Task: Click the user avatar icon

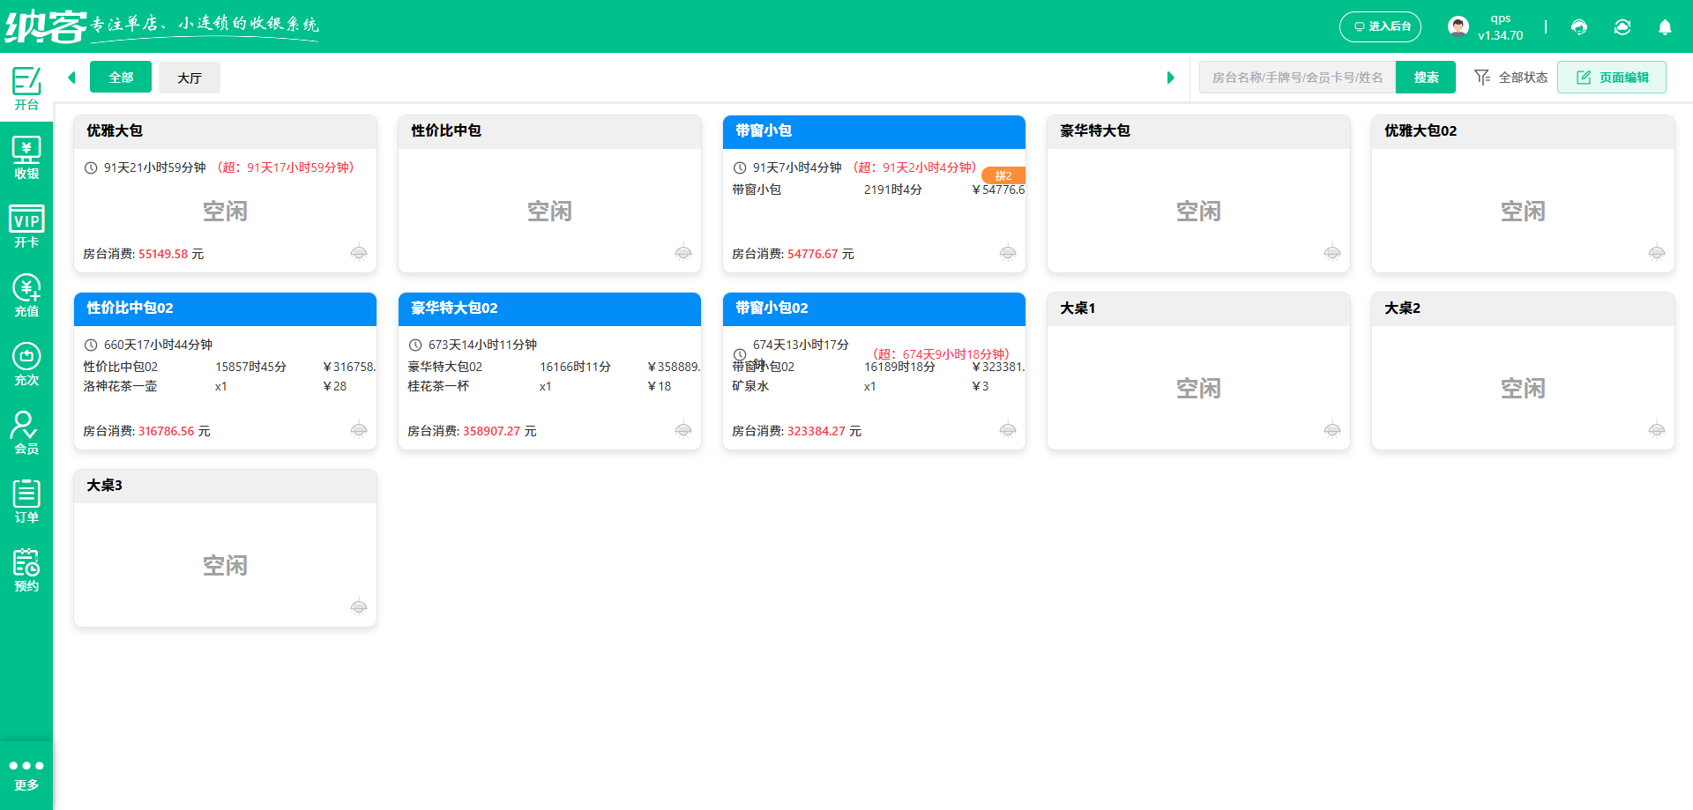Action: tap(1458, 26)
